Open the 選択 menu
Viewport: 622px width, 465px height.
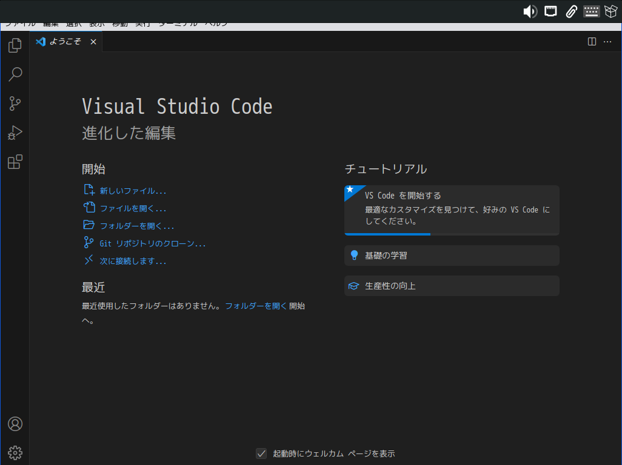[74, 25]
